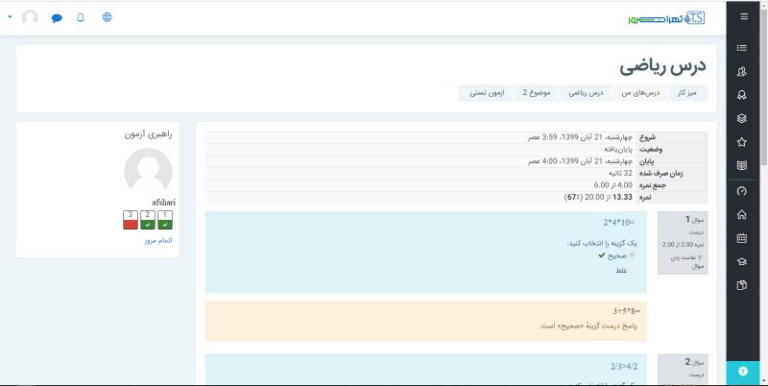Click the graduation cap courses icon

pyautogui.click(x=741, y=261)
